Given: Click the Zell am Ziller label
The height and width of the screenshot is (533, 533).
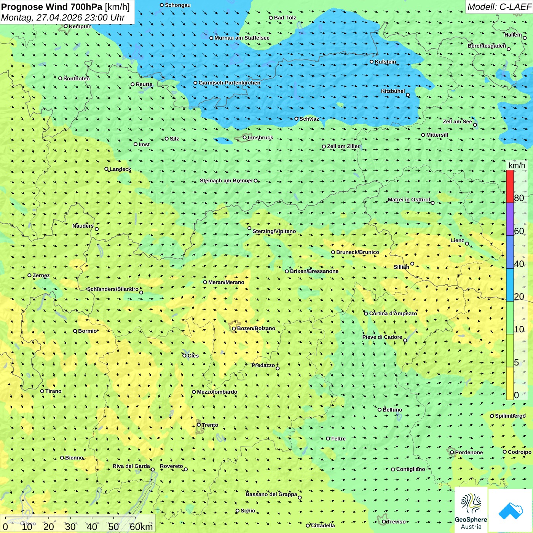Looking at the screenshot, I should pos(343,146).
